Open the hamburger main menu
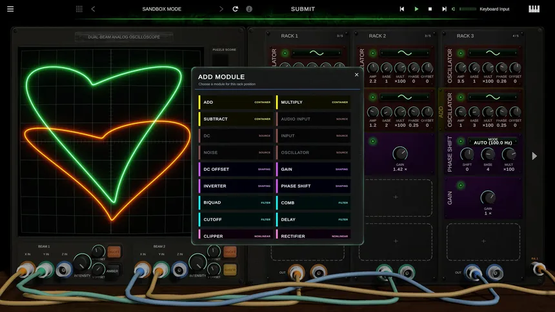This screenshot has width=555, height=312. pyautogui.click(x=10, y=9)
